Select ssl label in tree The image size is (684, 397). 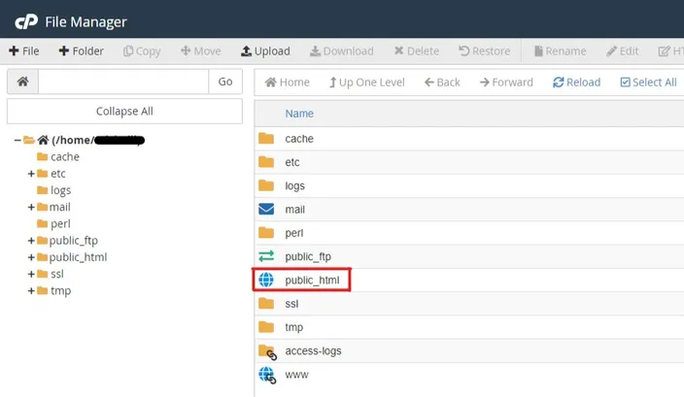click(x=57, y=274)
